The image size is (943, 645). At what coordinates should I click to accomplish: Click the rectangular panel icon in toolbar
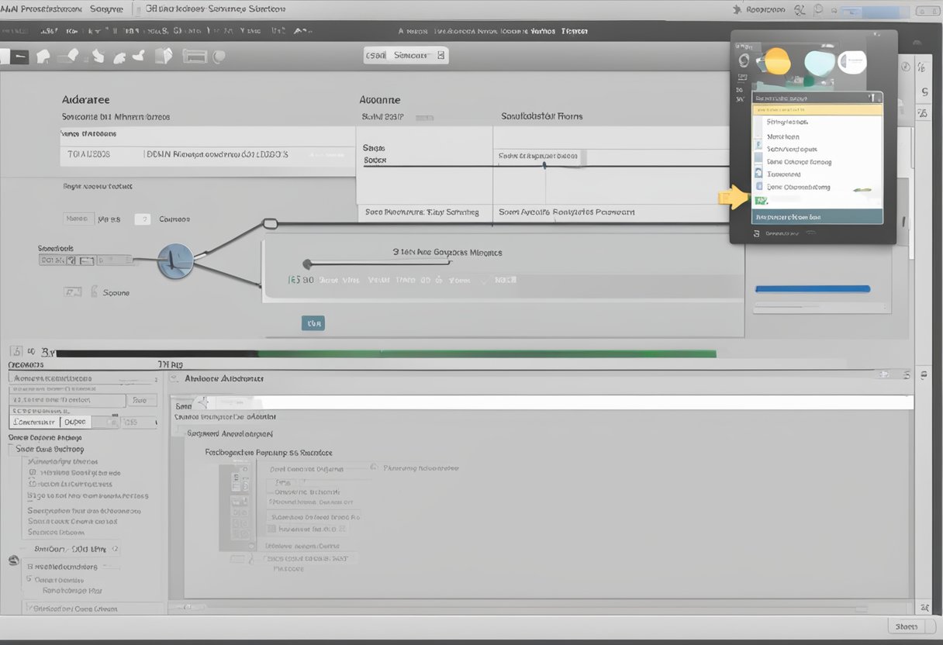coord(195,56)
